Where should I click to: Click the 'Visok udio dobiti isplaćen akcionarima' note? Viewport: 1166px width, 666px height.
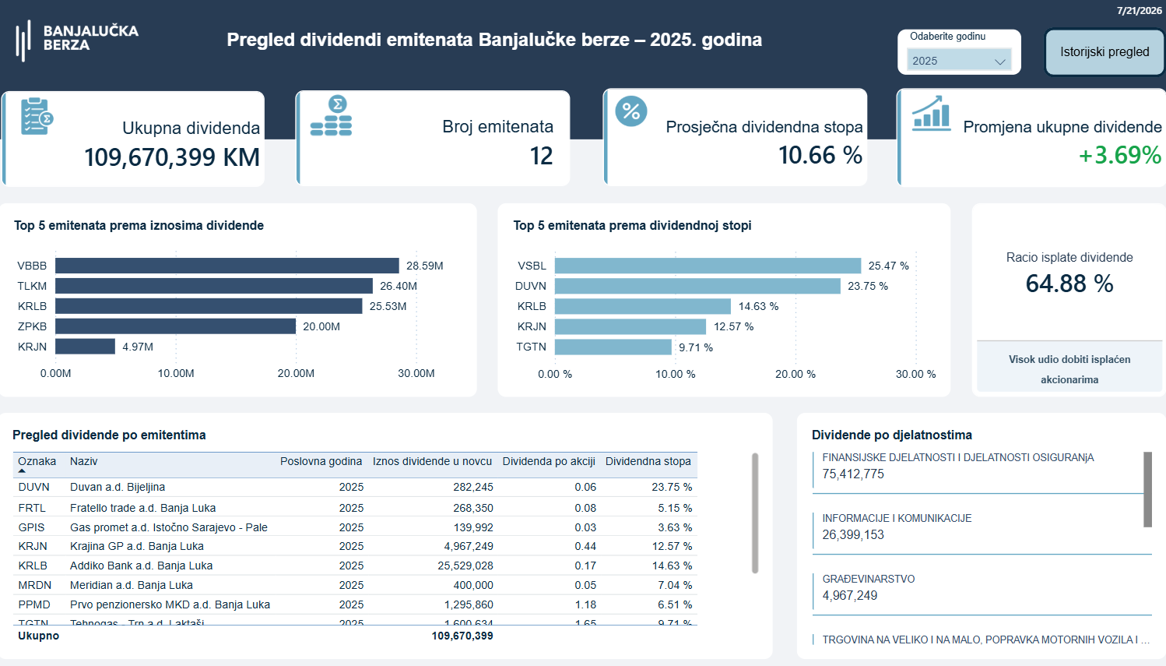pyautogui.click(x=1069, y=369)
